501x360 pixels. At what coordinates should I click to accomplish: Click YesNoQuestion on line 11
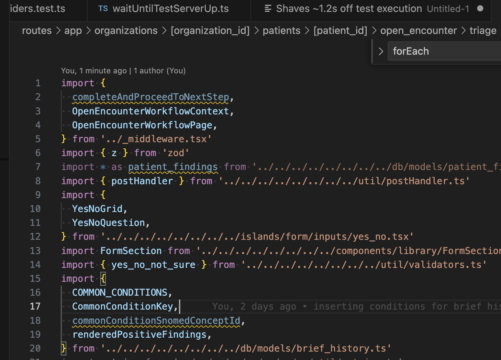108,223
